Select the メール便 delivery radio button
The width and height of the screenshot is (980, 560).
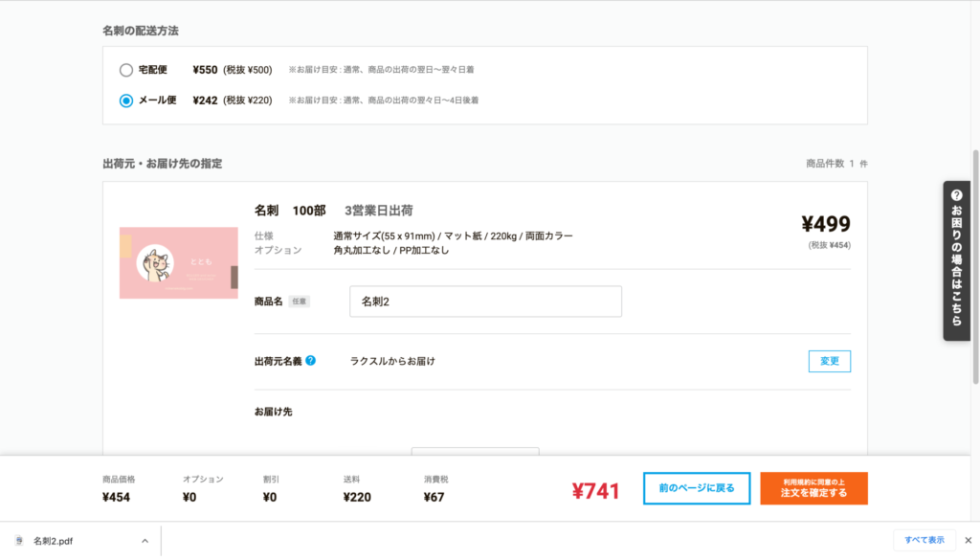point(126,101)
